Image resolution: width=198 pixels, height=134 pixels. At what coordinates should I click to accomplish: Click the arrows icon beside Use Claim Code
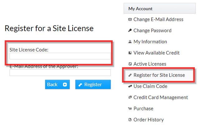click(130, 86)
